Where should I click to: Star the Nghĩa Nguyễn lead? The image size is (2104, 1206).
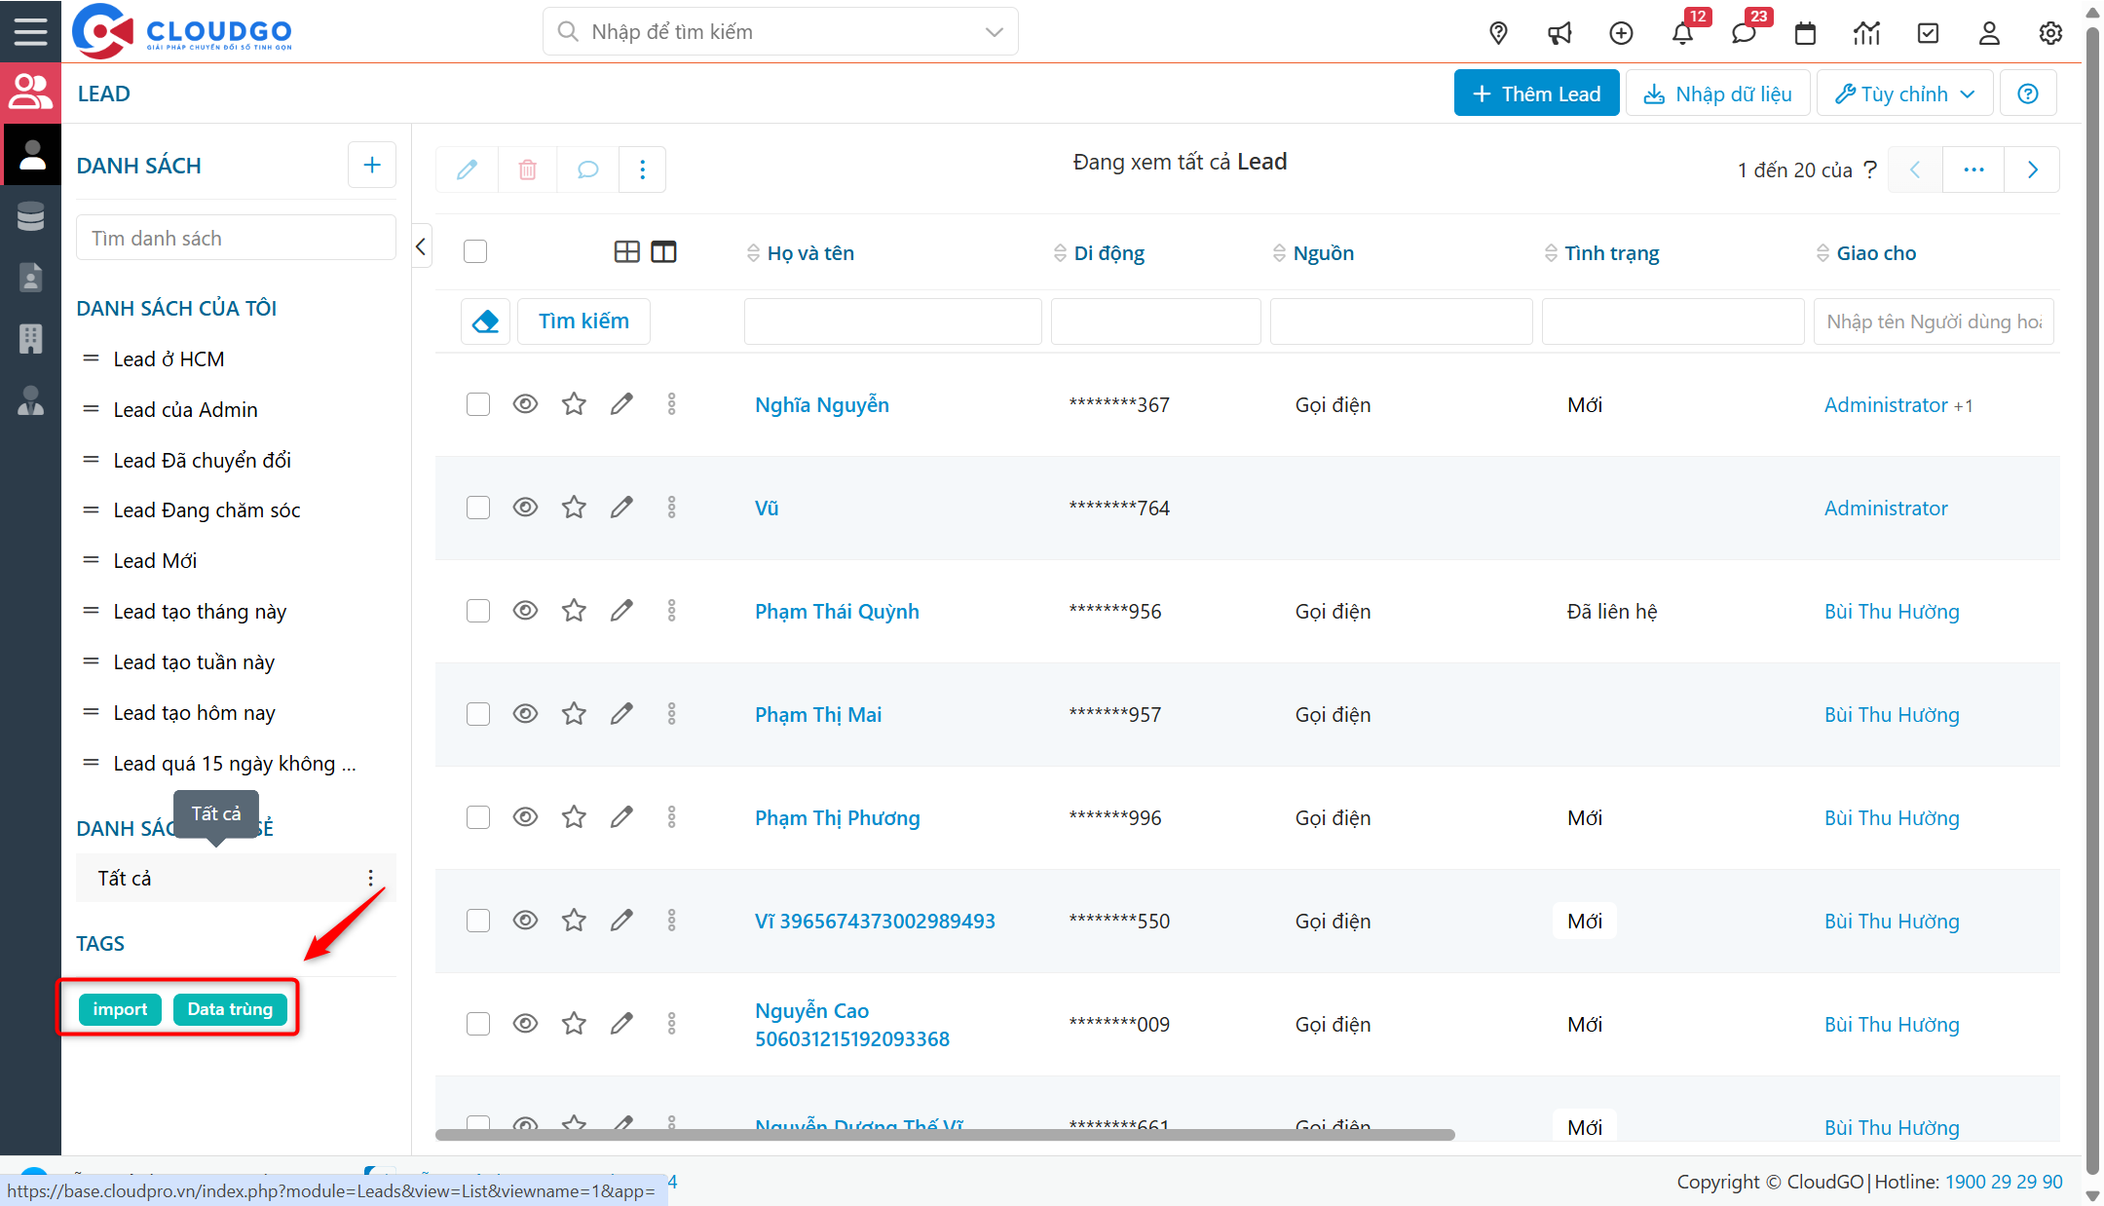click(x=574, y=404)
